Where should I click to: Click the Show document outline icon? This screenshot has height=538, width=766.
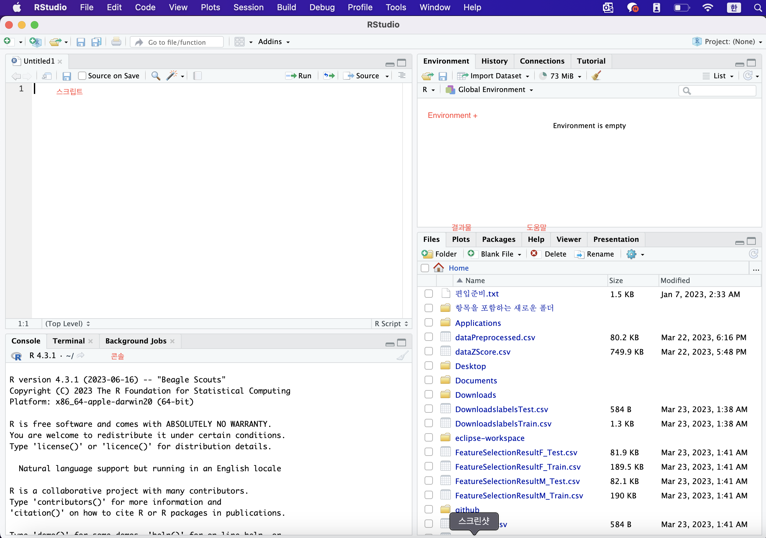(402, 76)
